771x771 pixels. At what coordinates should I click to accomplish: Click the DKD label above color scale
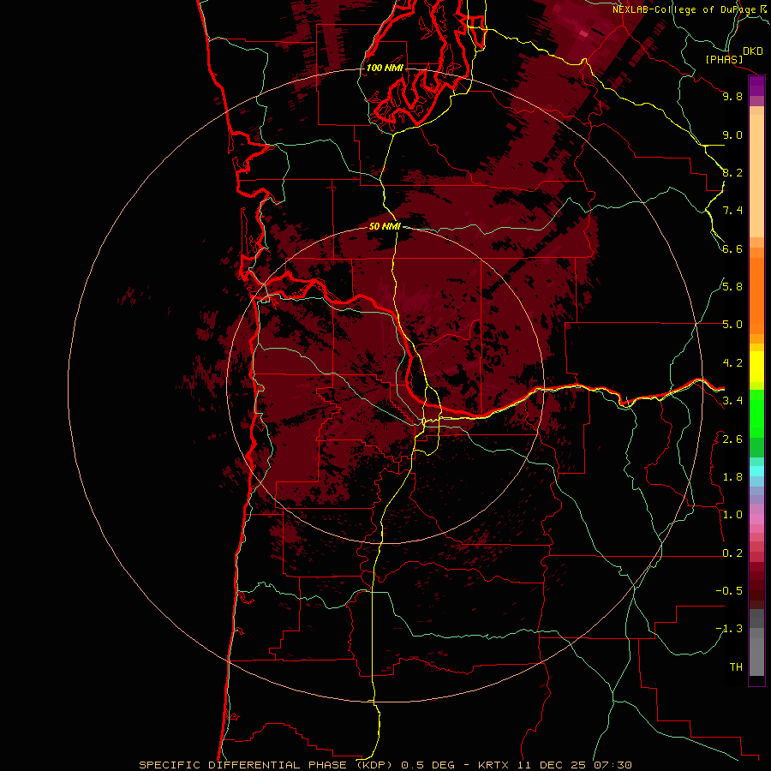(x=753, y=51)
